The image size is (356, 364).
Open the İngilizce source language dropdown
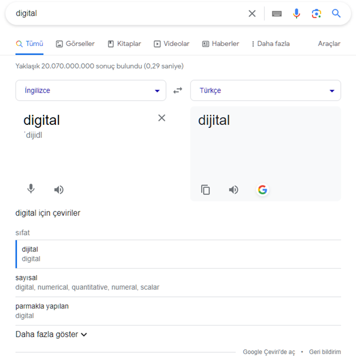[91, 90]
